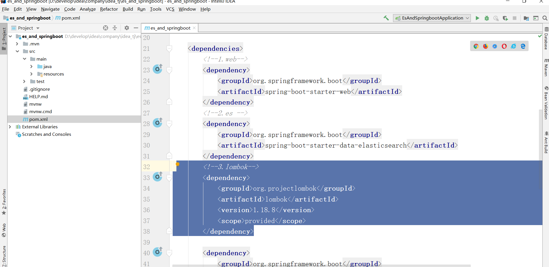
Task: Click gutter dependency icon on line 23
Action: [x=157, y=69]
